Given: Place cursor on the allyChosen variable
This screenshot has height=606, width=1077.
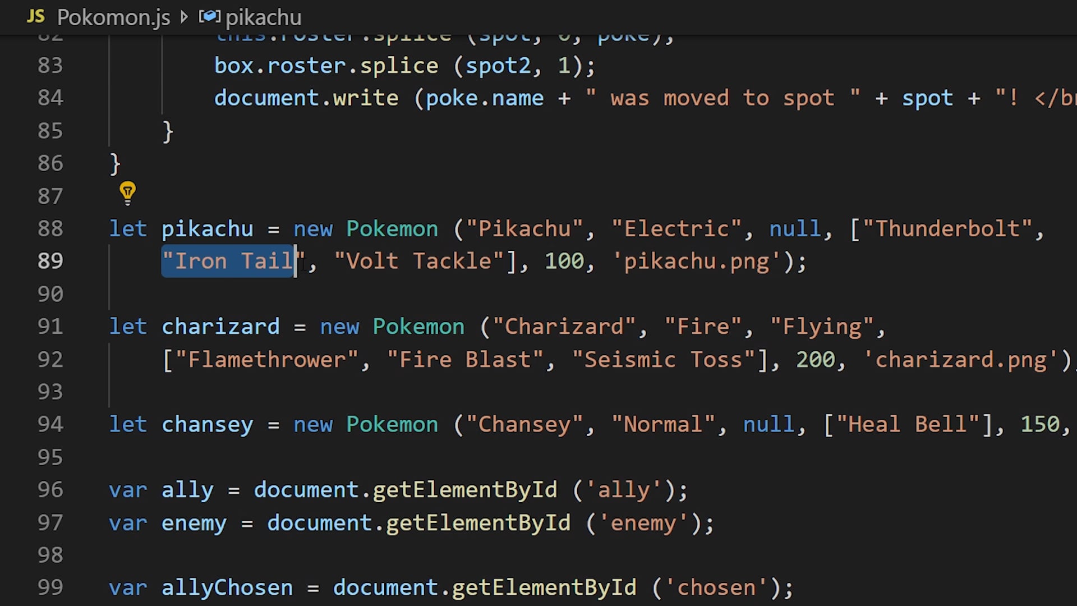Looking at the screenshot, I should [227, 587].
